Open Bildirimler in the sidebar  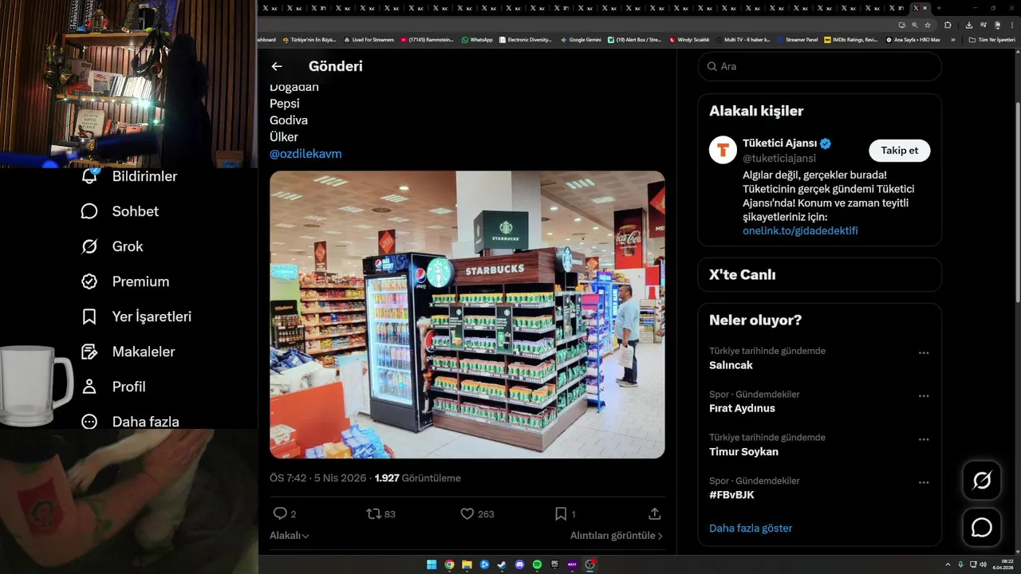129,176
